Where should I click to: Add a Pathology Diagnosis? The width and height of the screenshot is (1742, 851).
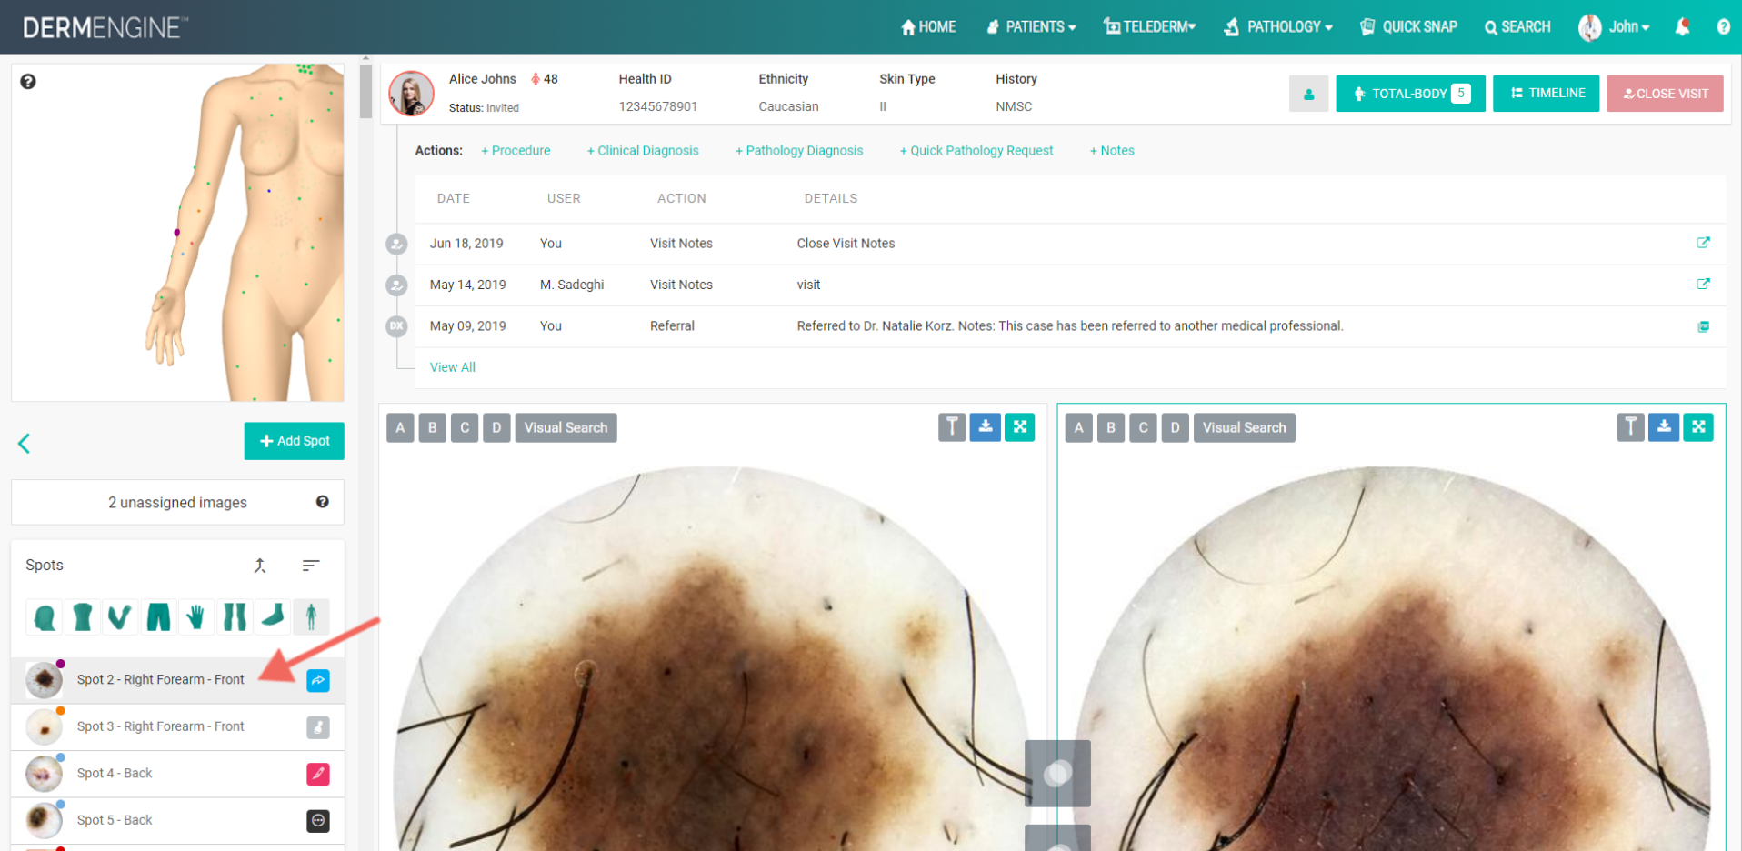tap(799, 151)
